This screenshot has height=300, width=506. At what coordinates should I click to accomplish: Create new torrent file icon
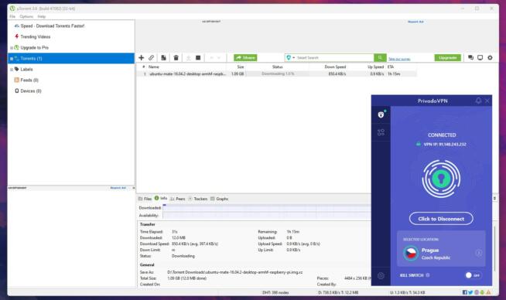tap(163, 58)
